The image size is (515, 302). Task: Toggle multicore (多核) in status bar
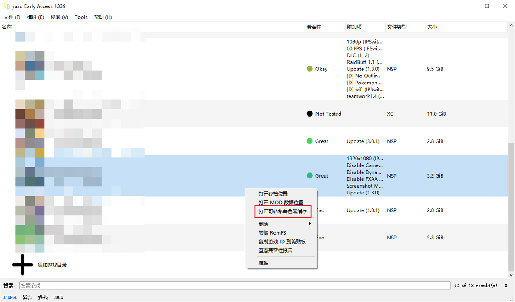point(43,297)
